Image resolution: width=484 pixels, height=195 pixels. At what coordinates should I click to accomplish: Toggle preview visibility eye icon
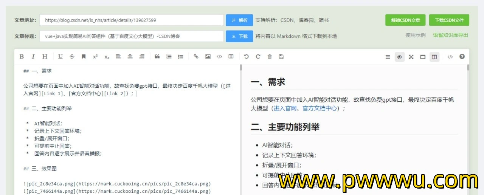(399, 57)
